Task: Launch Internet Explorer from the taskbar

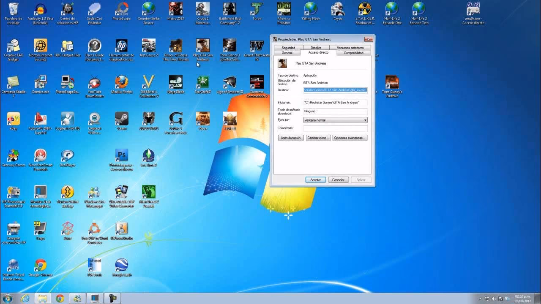Action: coord(25,299)
